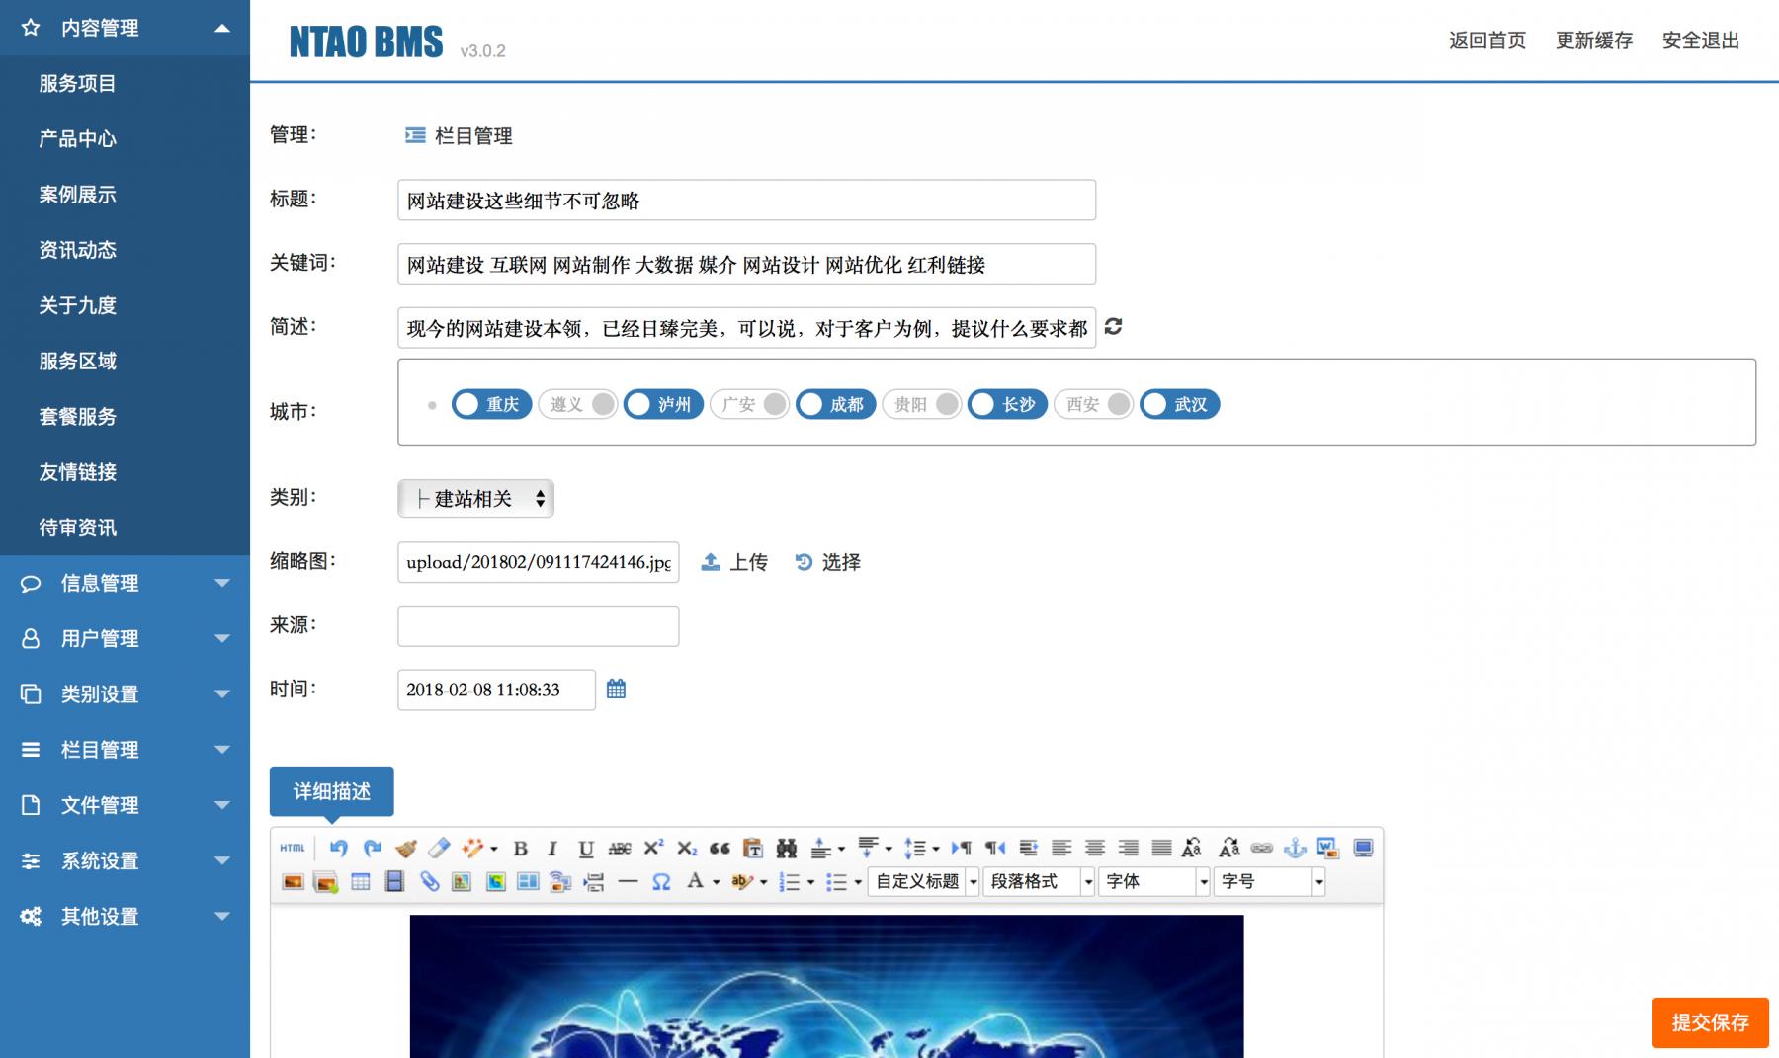The height and width of the screenshot is (1058, 1779).
Task: Collapse the 内容管理 sidebar section
Action: click(125, 28)
